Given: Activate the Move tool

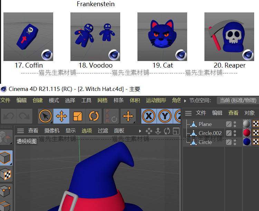Looking at the screenshot, I should click(x=61, y=116).
